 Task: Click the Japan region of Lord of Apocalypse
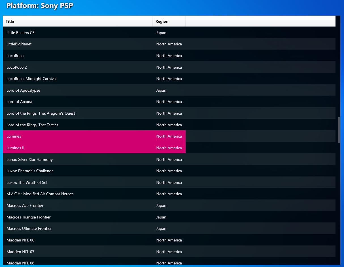161,90
